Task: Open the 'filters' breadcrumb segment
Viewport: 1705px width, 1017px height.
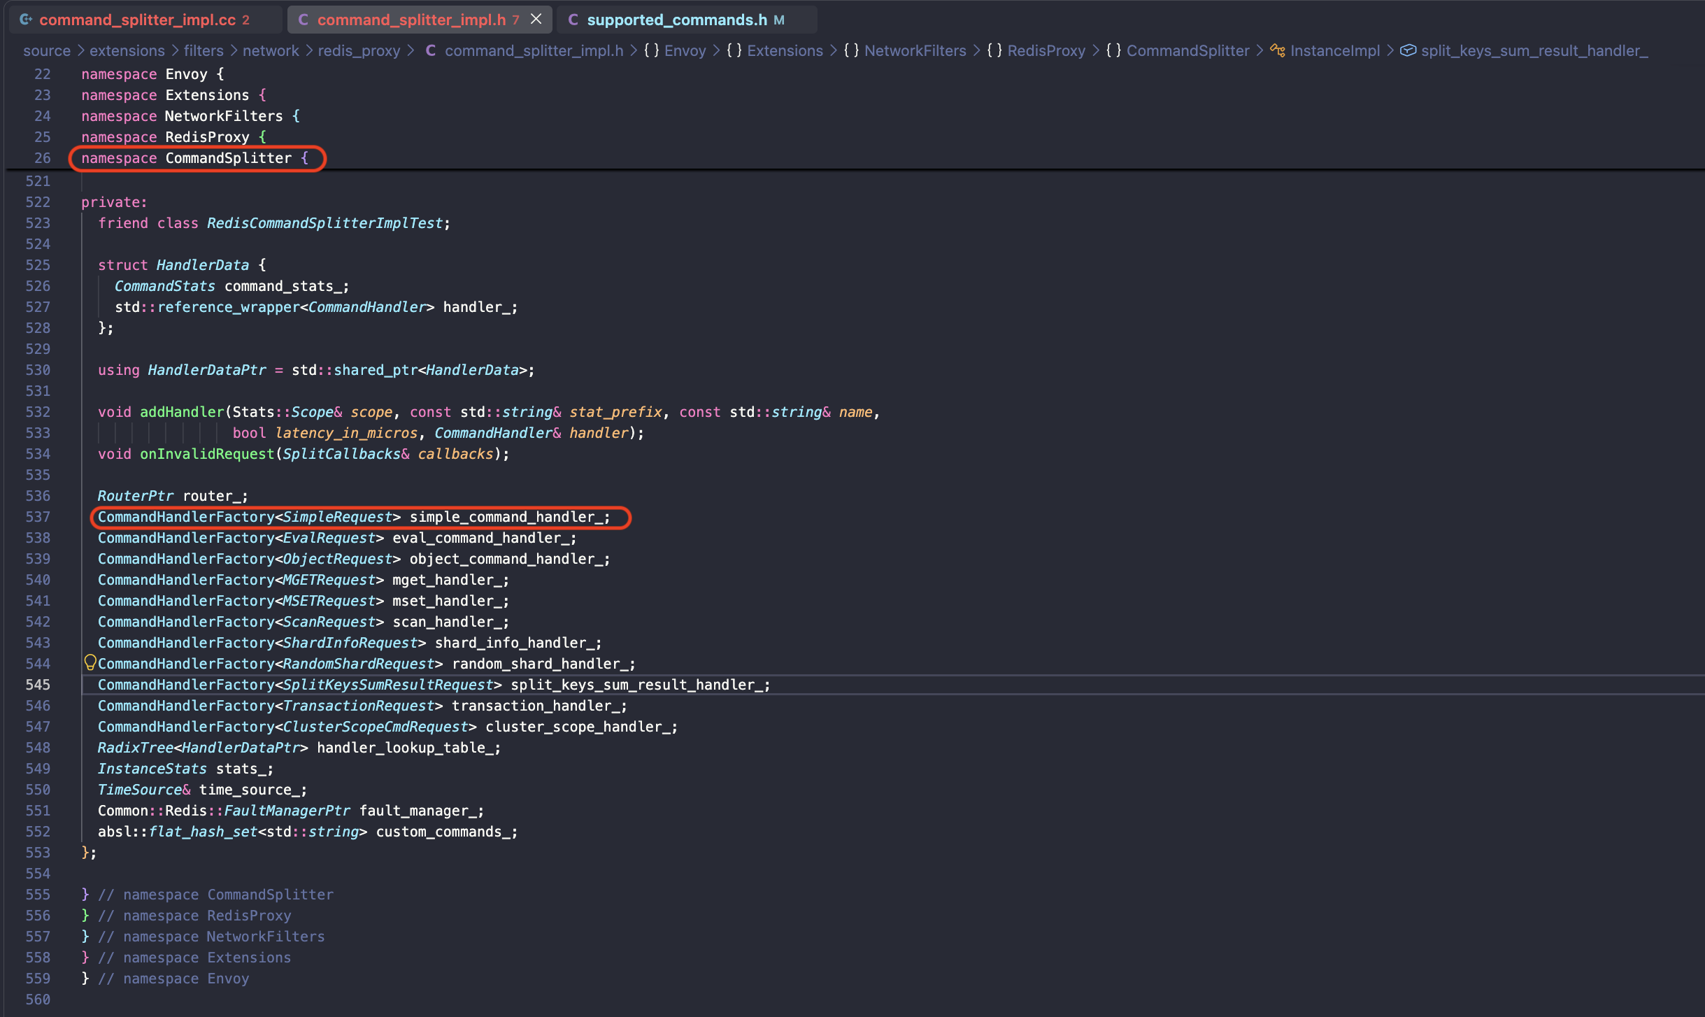Action: coord(204,50)
